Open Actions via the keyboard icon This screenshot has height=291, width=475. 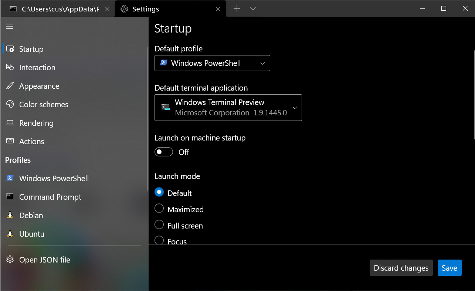click(10, 141)
